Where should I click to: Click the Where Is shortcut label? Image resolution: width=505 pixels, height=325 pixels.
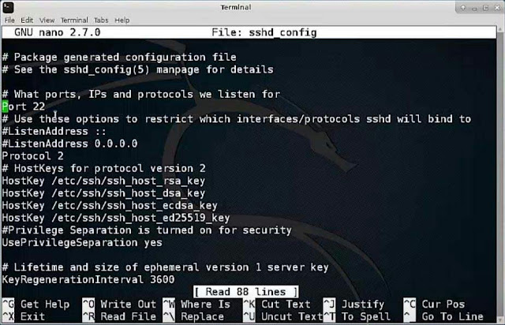coord(205,304)
